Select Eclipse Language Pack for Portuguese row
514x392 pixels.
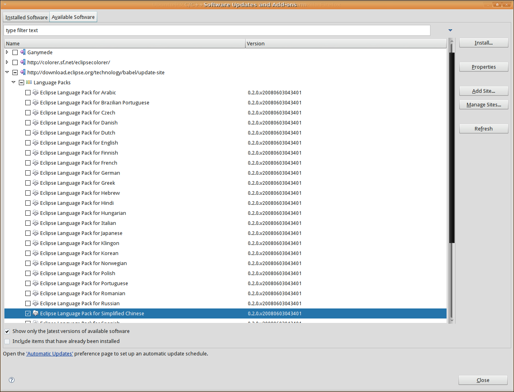click(x=225, y=283)
